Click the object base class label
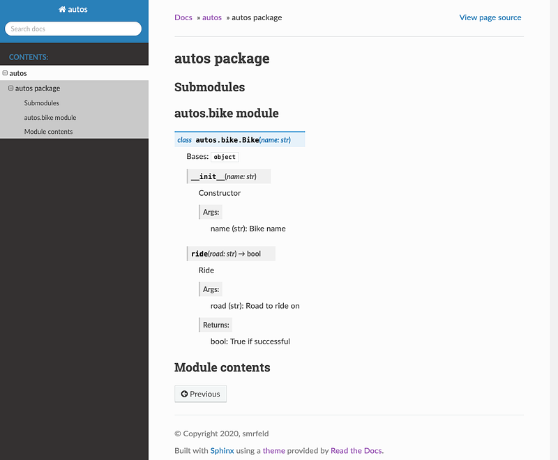 pyautogui.click(x=225, y=157)
